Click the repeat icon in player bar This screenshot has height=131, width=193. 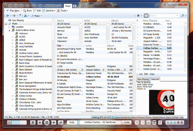tap(160, 122)
